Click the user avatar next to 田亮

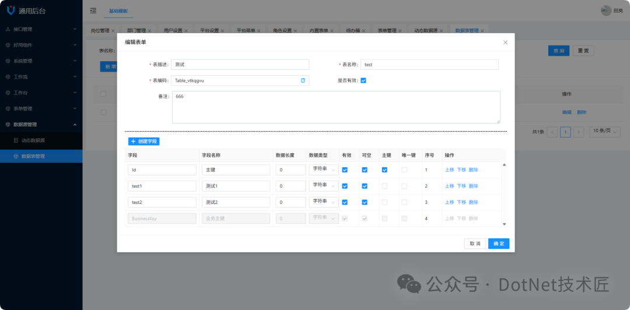[x=605, y=10]
